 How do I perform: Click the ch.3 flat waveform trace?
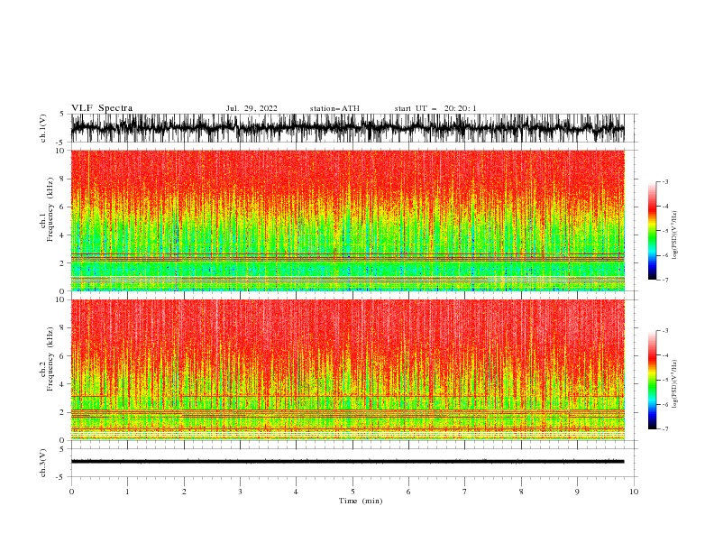347,462
